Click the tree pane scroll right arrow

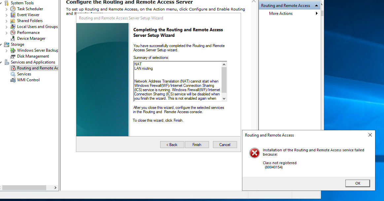55,188
